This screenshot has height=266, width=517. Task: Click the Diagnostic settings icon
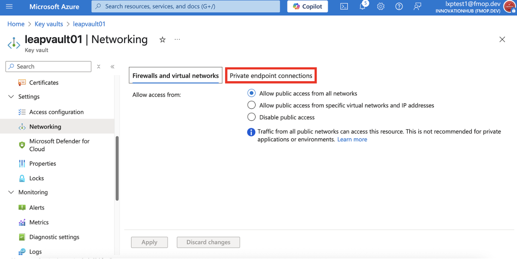click(x=22, y=237)
